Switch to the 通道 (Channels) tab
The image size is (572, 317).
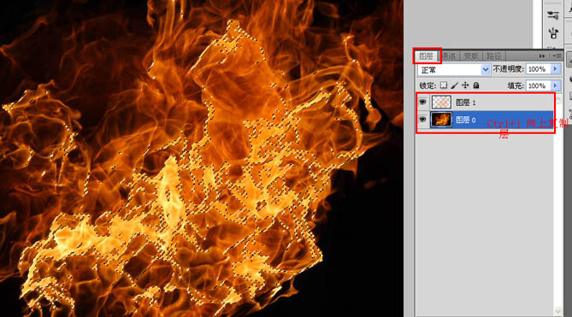(449, 56)
